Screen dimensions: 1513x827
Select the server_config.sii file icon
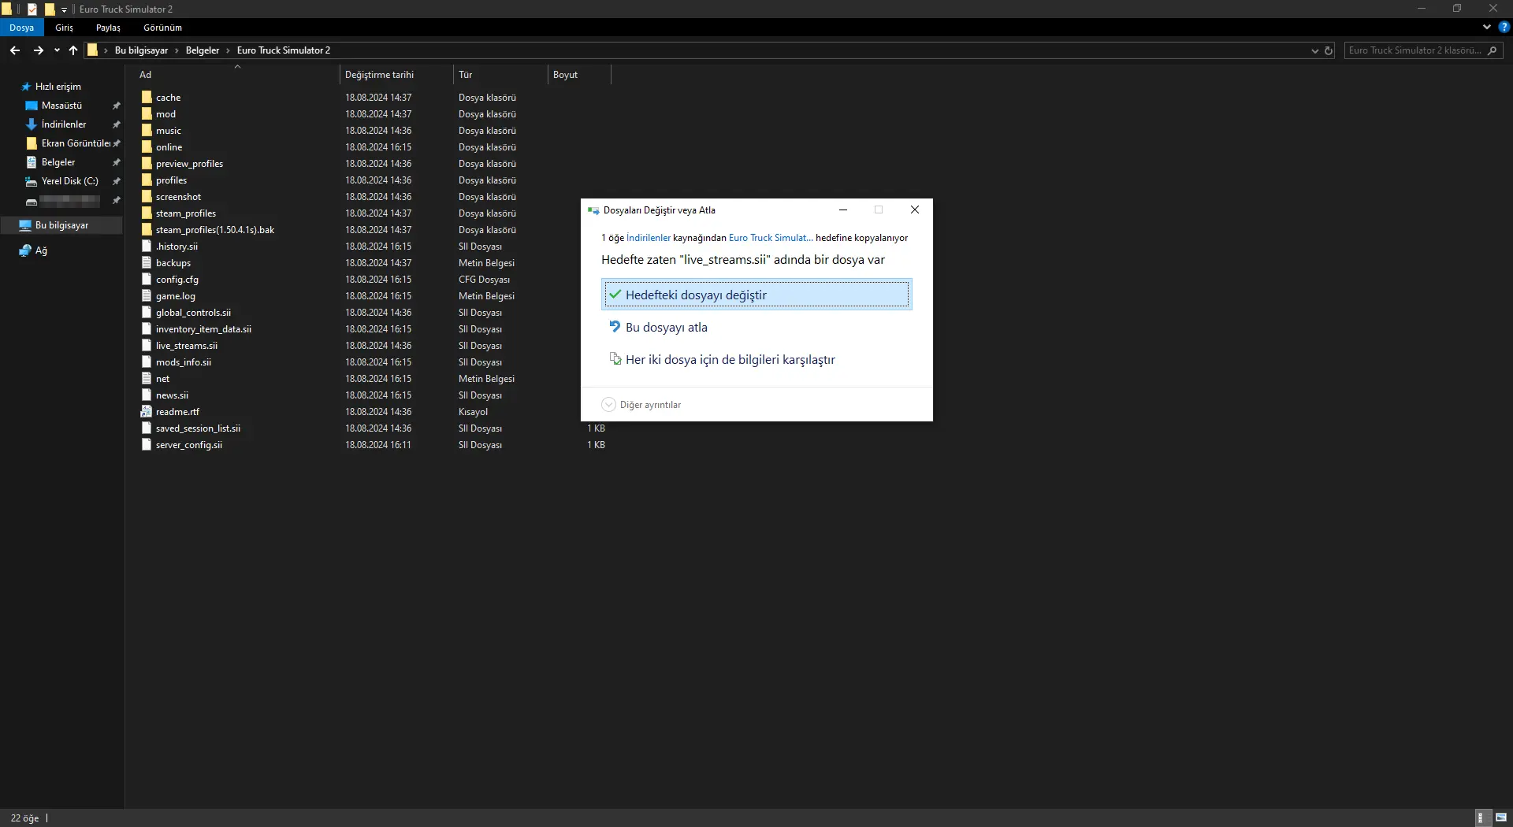[147, 445]
